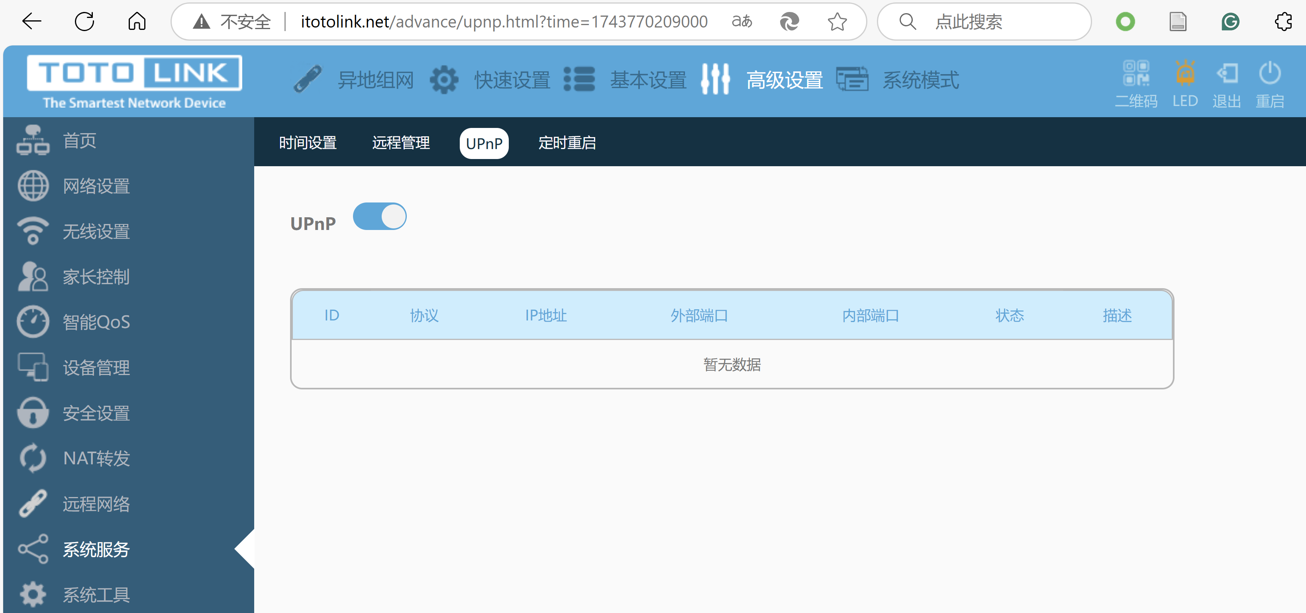Click the wireless settings Wi-Fi icon
The height and width of the screenshot is (613, 1306).
[x=33, y=231]
